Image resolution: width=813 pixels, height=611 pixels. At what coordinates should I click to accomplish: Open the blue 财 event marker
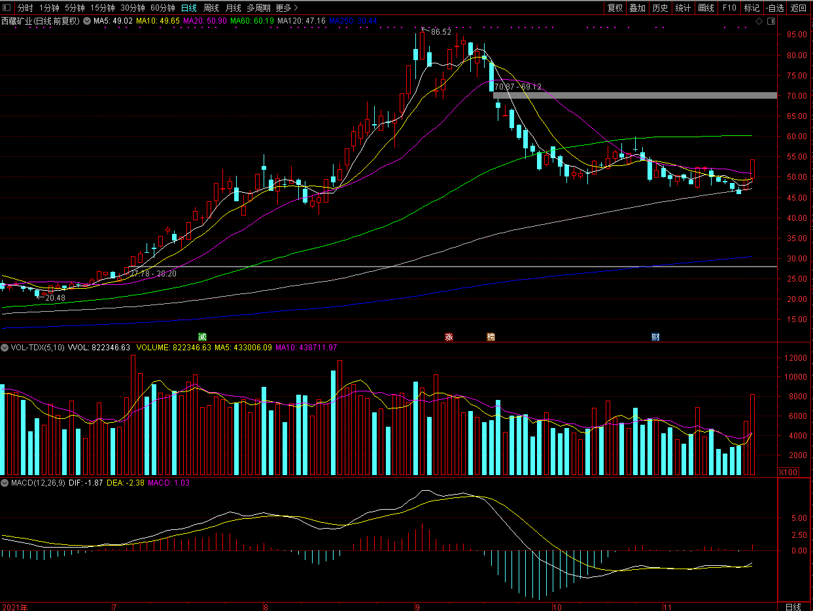coord(655,337)
